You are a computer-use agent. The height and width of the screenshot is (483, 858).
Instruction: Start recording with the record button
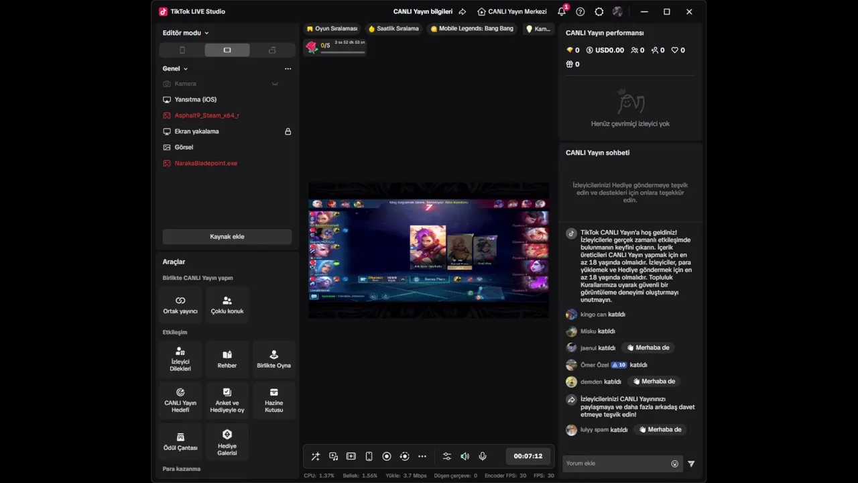tap(387, 456)
